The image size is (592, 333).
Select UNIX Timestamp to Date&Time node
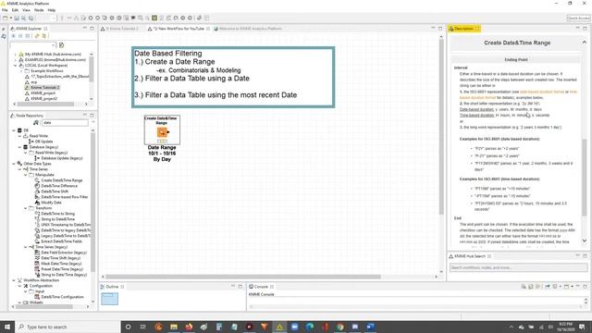(x=66, y=225)
